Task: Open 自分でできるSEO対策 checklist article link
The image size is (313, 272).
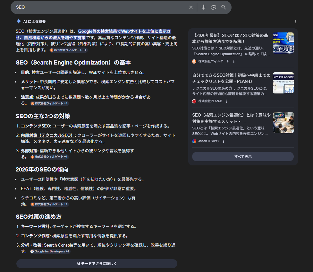Action: tap(231, 78)
